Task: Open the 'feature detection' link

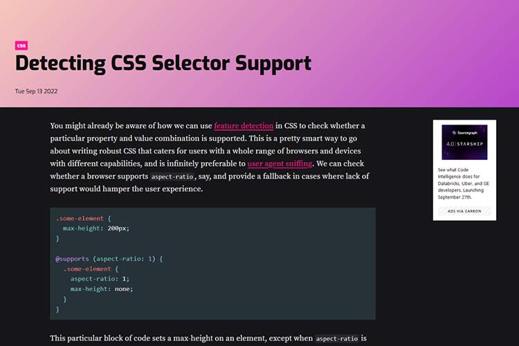Action: click(244, 126)
